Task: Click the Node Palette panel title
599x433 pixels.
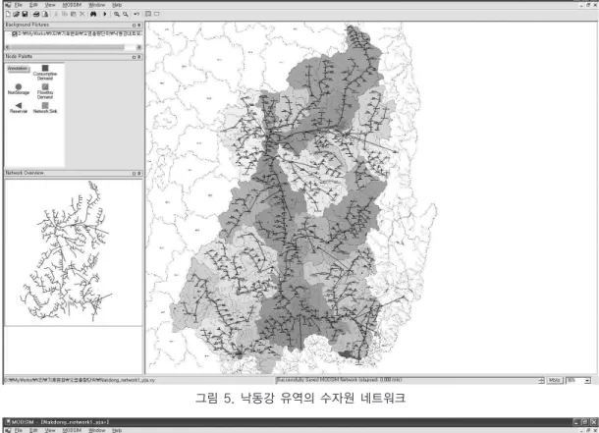Action: [x=19, y=57]
